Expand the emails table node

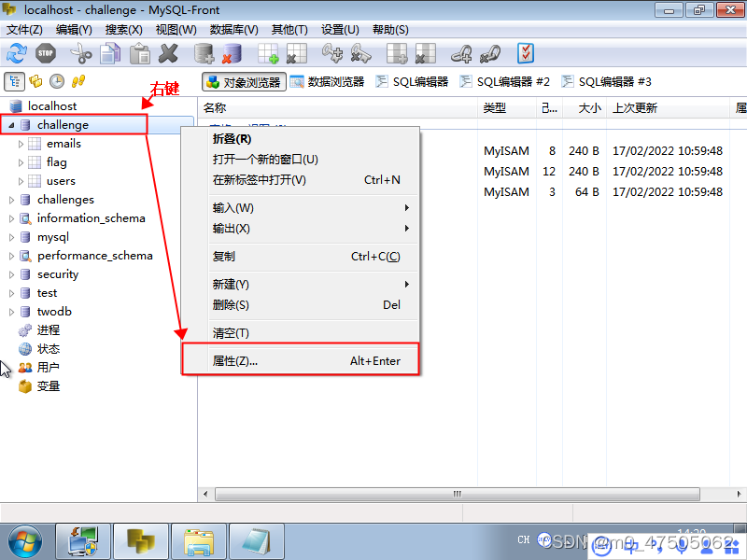point(21,144)
